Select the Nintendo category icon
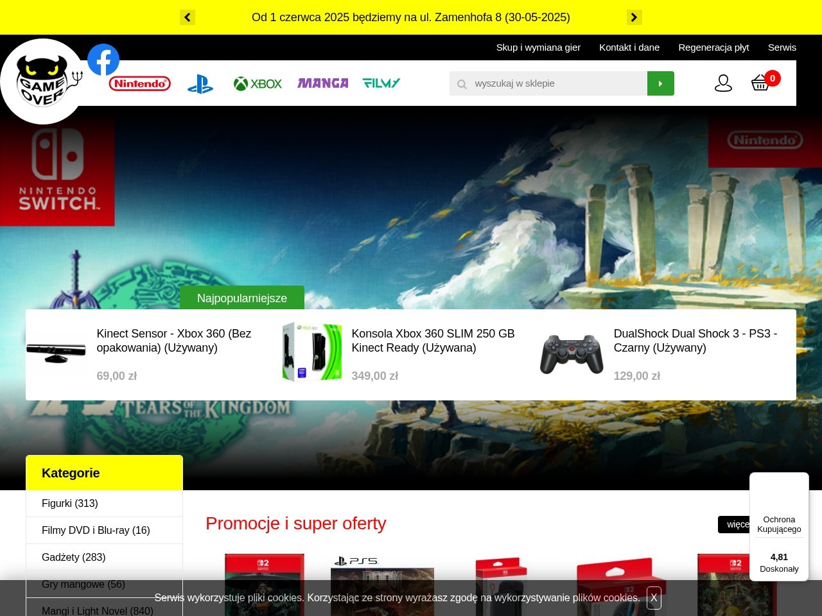The width and height of the screenshot is (822, 616). coord(139,83)
